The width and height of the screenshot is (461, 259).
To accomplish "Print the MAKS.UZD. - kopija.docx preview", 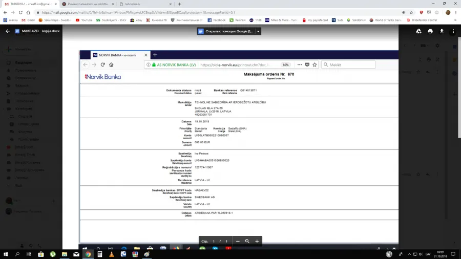I will pos(430,31).
